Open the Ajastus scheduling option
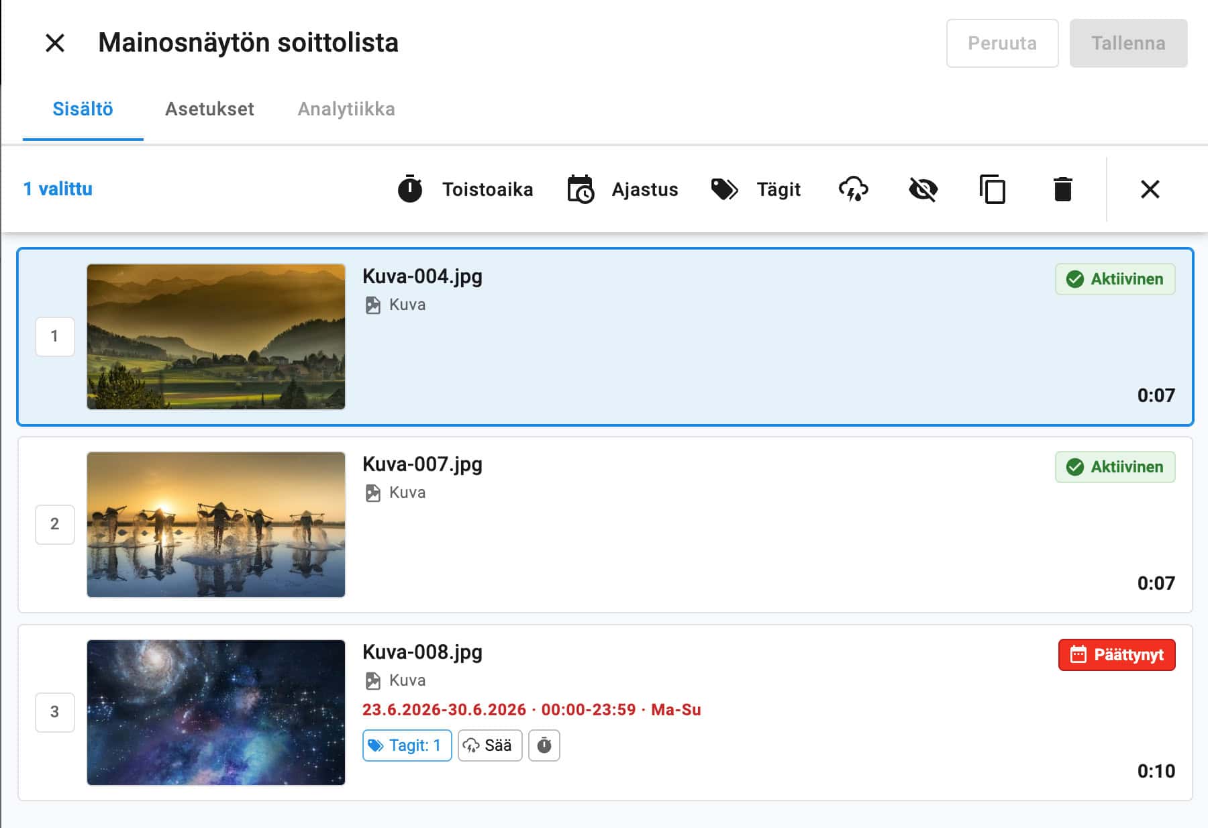Screen dimensions: 1208x828 (622, 189)
